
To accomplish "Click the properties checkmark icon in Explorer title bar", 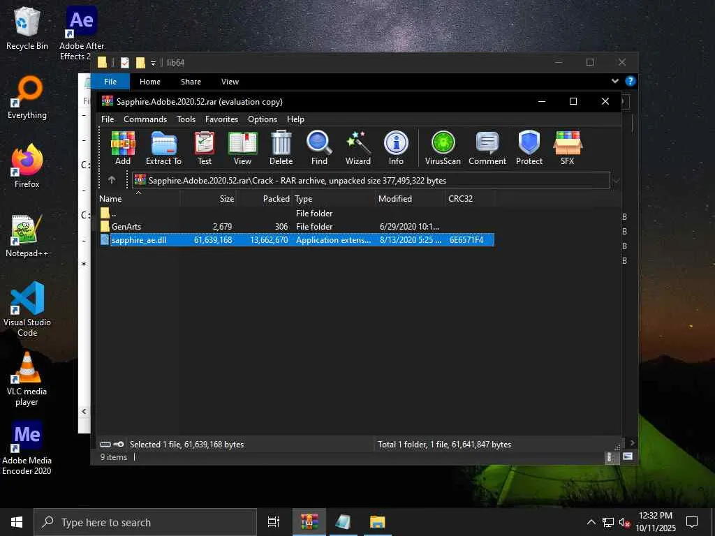I will (x=125, y=62).
